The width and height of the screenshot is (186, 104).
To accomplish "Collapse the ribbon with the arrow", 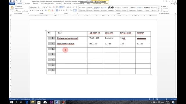I will pyautogui.click(x=175, y=13).
